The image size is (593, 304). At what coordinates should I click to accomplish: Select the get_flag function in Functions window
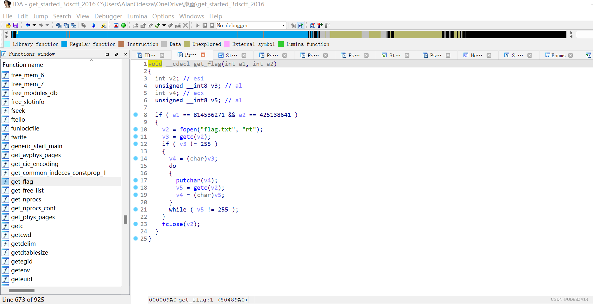click(x=22, y=181)
